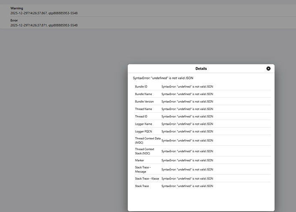Click the Thread Context Stack (NDC) label
This screenshot has height=212, width=296.
[x=145, y=151]
